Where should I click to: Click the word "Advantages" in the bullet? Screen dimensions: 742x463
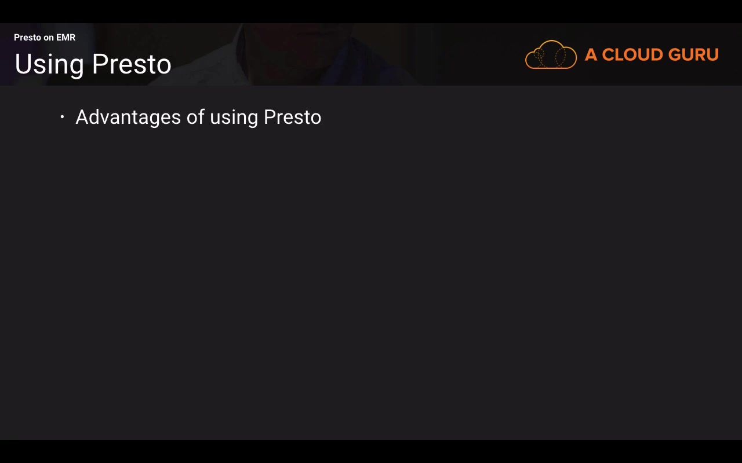[128, 117]
